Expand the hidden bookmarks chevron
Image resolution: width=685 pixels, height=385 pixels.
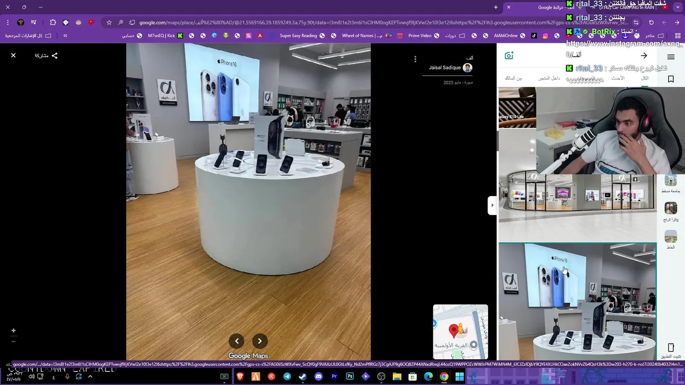[65, 36]
